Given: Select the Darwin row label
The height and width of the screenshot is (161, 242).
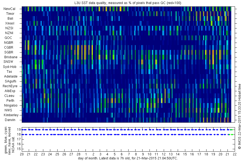Looking at the screenshot, I should coord(10,120).
